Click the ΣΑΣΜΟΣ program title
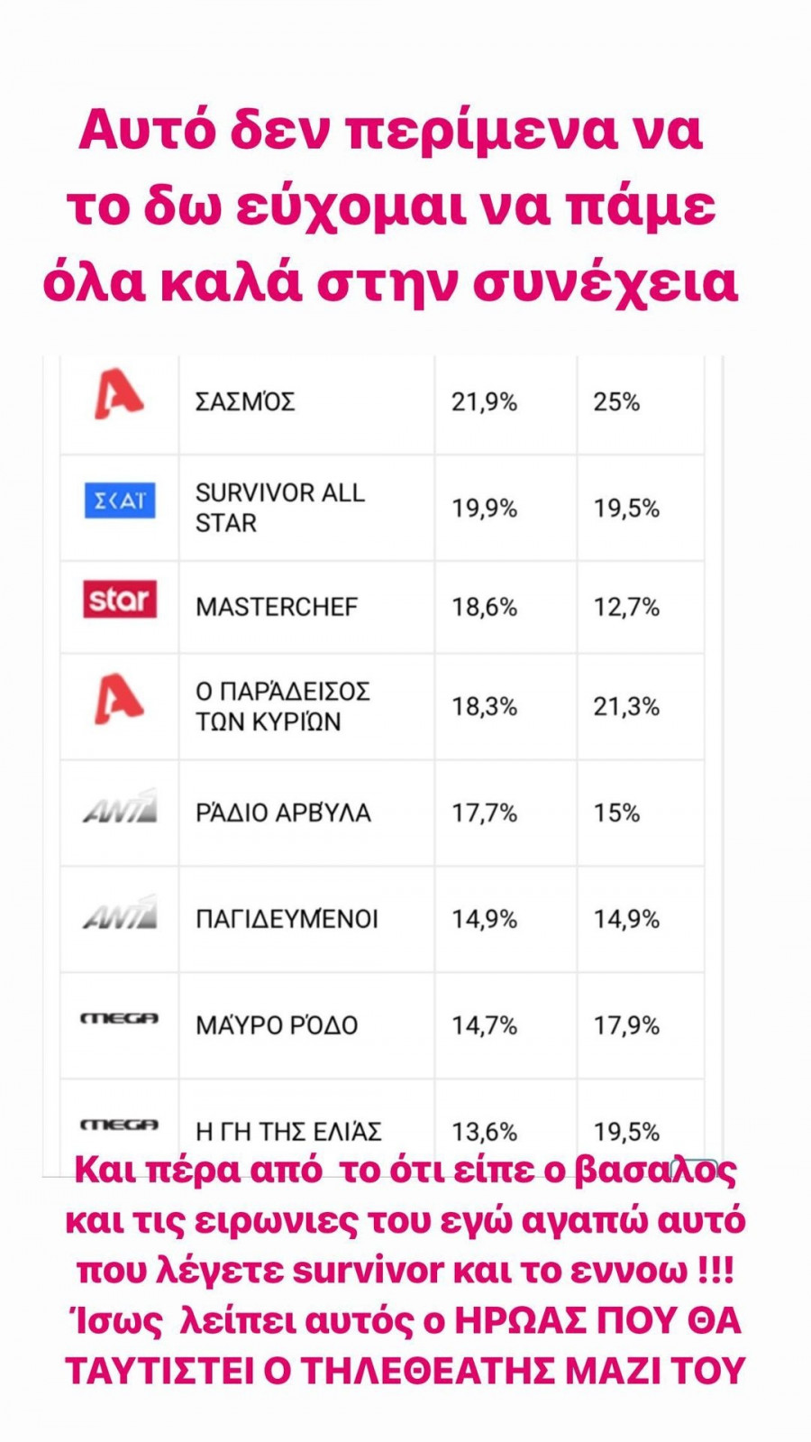This screenshot has height=1442, width=811. pos(245,401)
